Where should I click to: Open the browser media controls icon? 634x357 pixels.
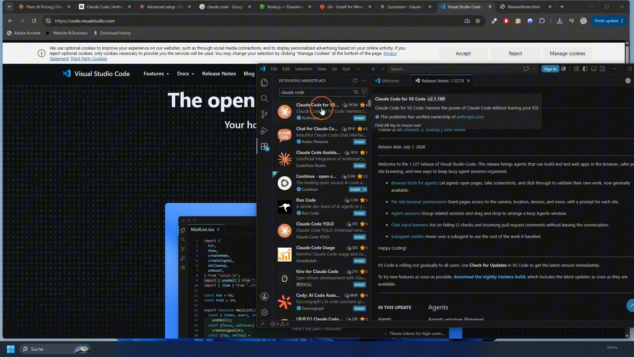click(x=572, y=21)
